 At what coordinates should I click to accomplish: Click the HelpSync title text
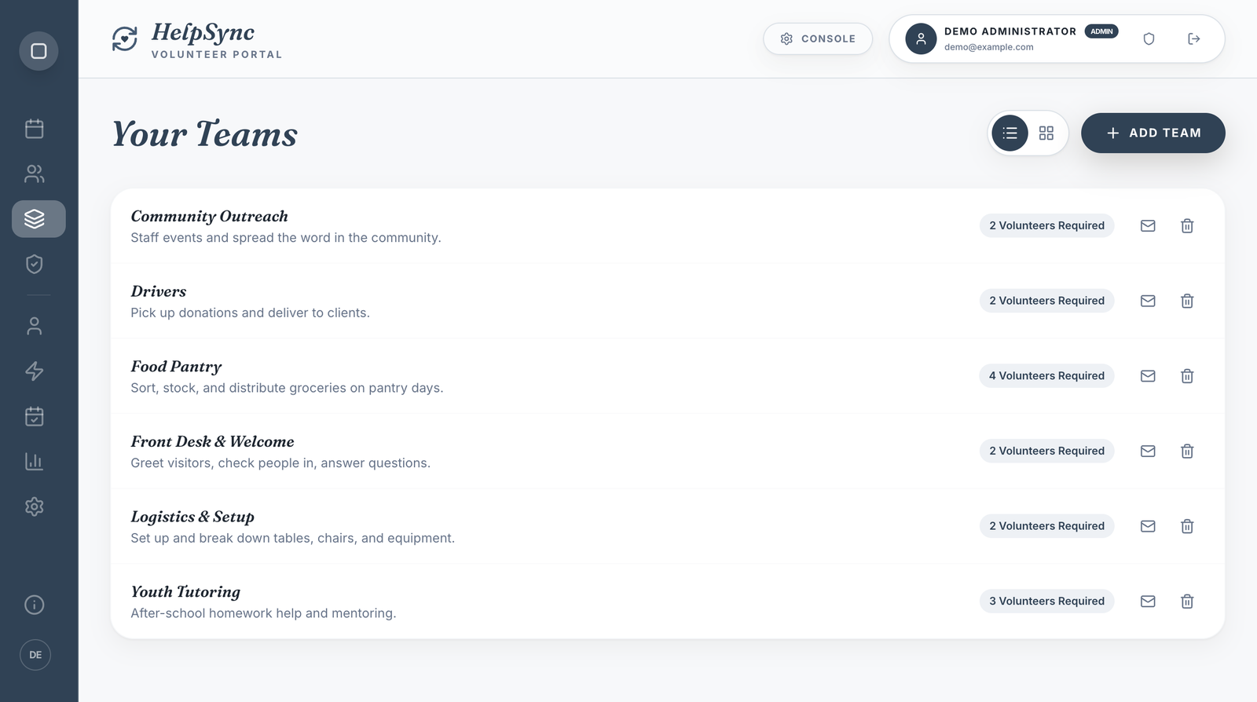(x=203, y=32)
